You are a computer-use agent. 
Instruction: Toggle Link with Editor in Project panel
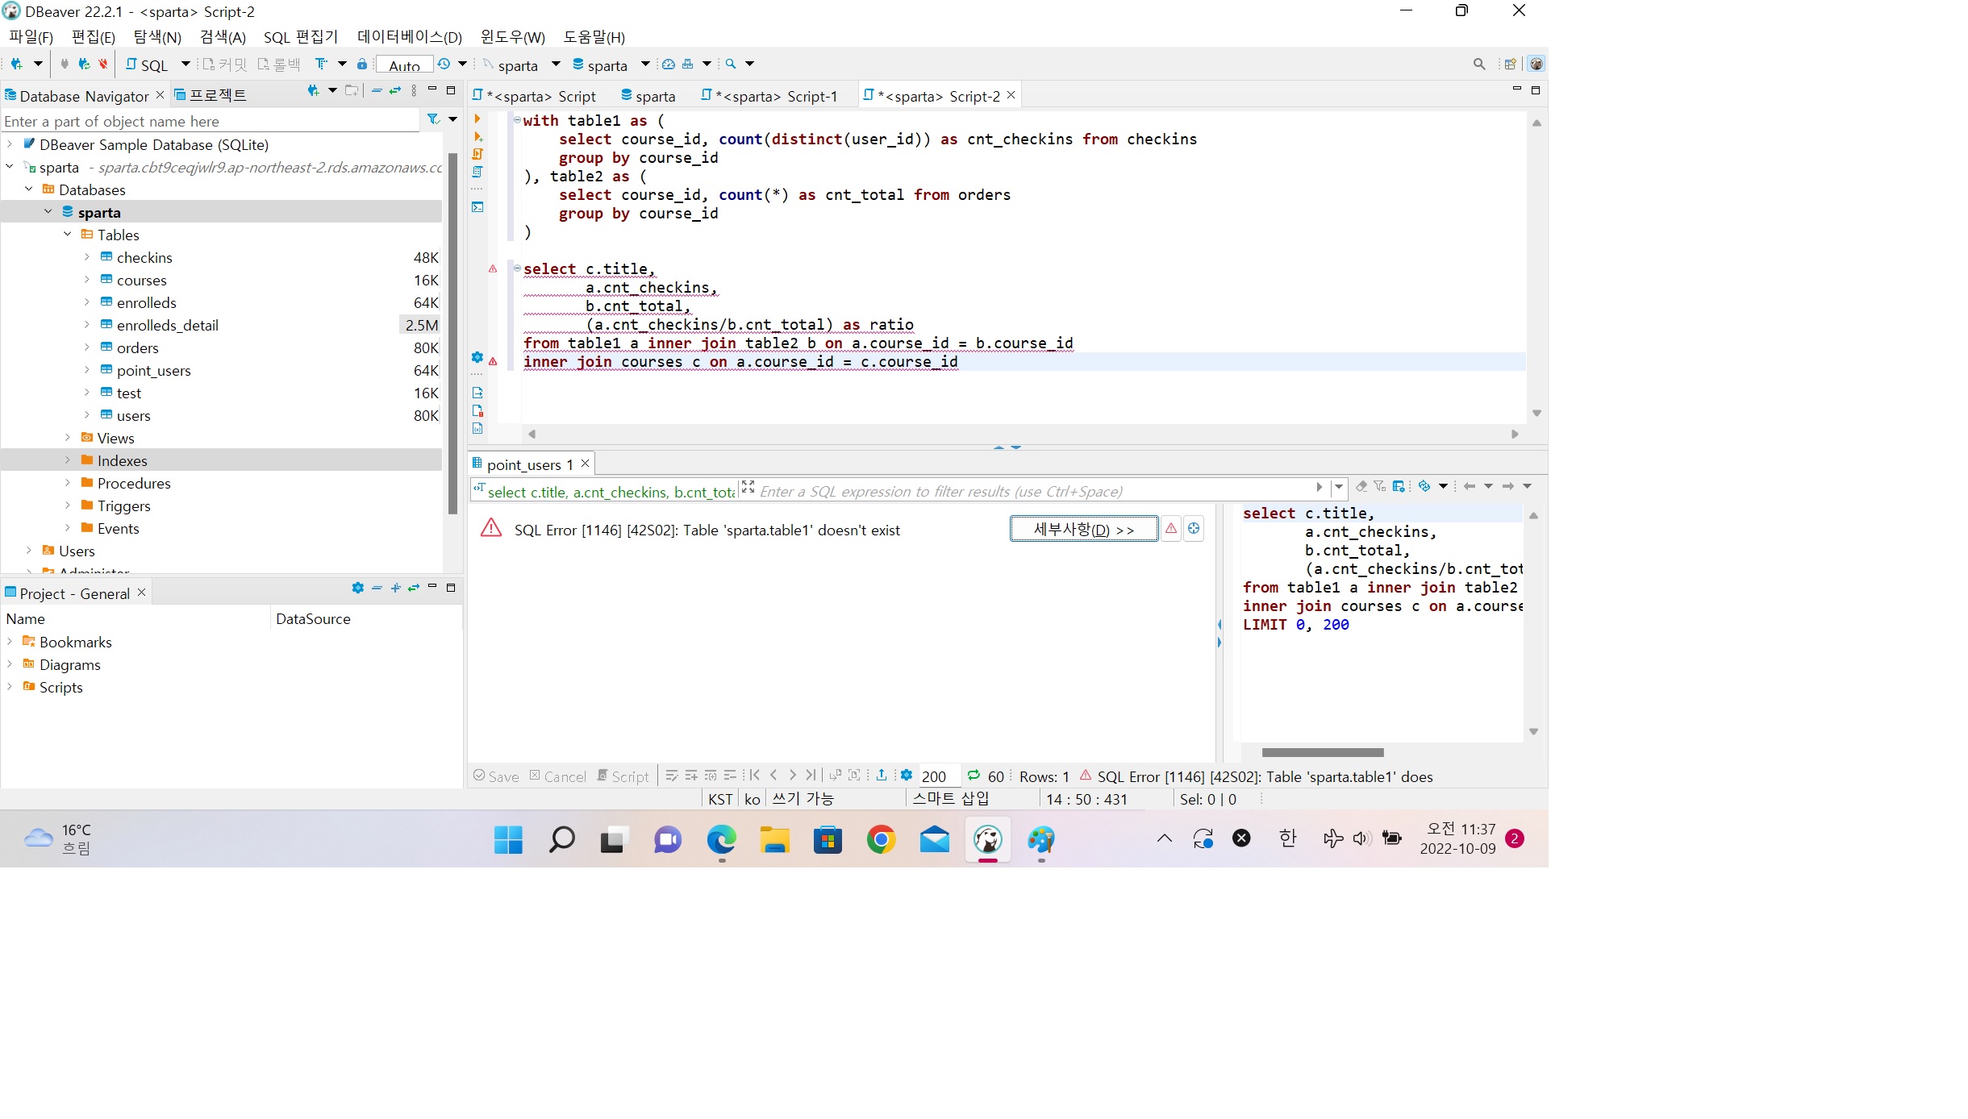pos(414,588)
